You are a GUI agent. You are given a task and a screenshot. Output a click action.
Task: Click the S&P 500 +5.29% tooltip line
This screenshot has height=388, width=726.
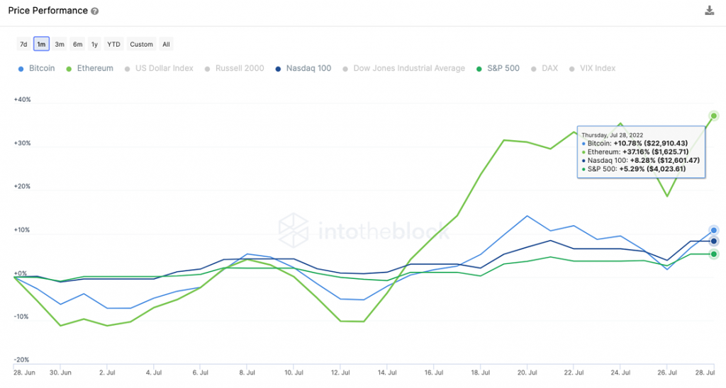[x=633, y=169]
